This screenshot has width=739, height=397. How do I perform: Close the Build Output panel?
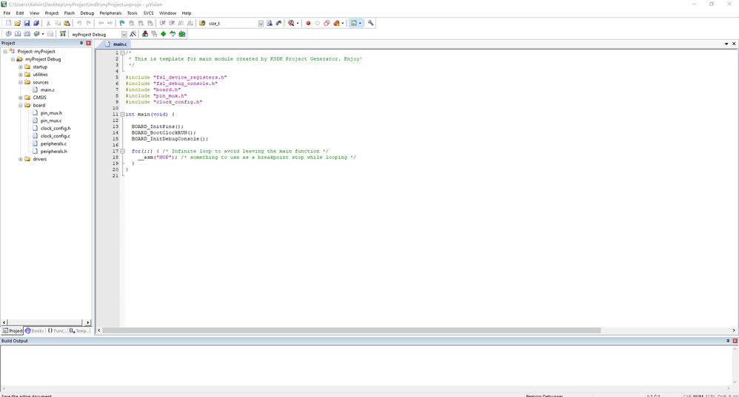coord(735,341)
